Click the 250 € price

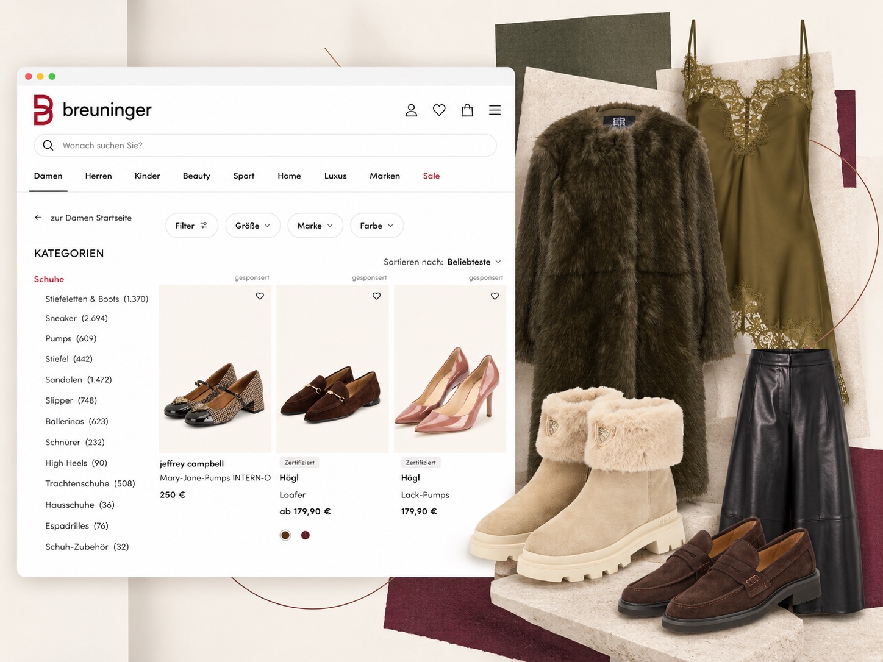(x=173, y=495)
